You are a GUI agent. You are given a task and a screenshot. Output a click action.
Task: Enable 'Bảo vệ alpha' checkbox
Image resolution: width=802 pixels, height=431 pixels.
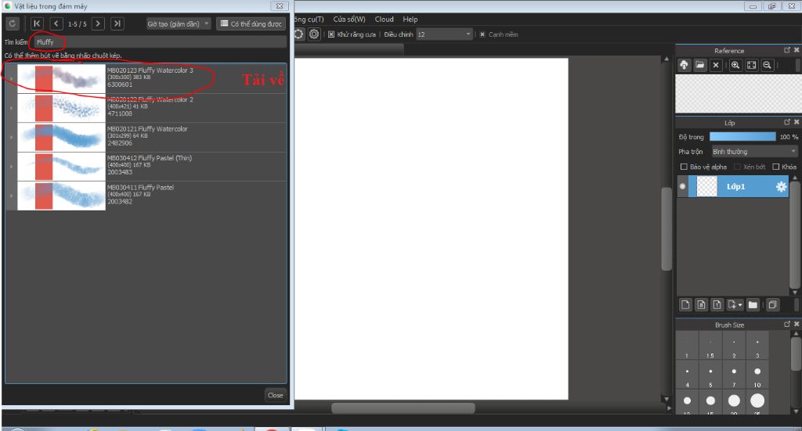(x=684, y=167)
